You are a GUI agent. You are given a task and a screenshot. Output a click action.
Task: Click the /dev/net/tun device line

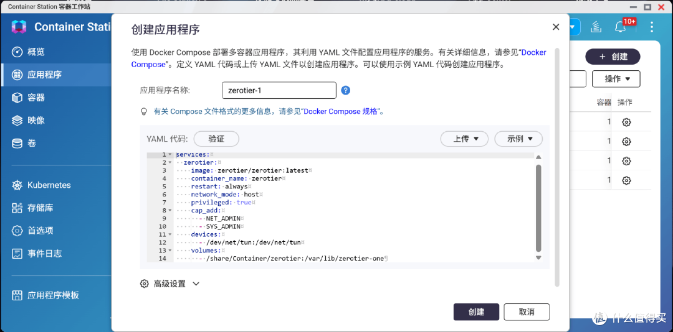tap(251, 242)
